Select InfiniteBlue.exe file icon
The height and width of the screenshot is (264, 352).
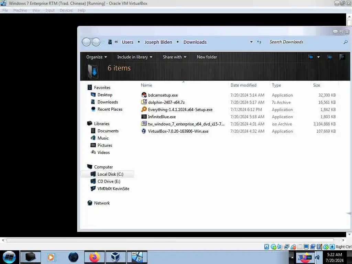[144, 117]
